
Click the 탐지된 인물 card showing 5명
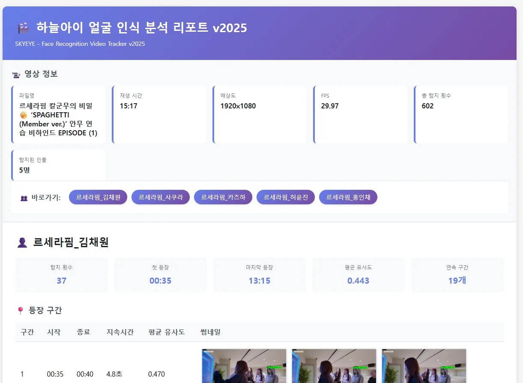[59, 165]
